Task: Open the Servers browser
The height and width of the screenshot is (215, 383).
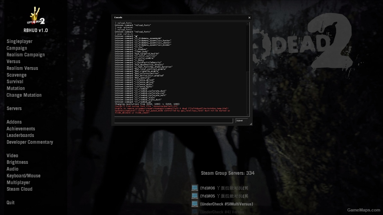Action: click(x=14, y=108)
